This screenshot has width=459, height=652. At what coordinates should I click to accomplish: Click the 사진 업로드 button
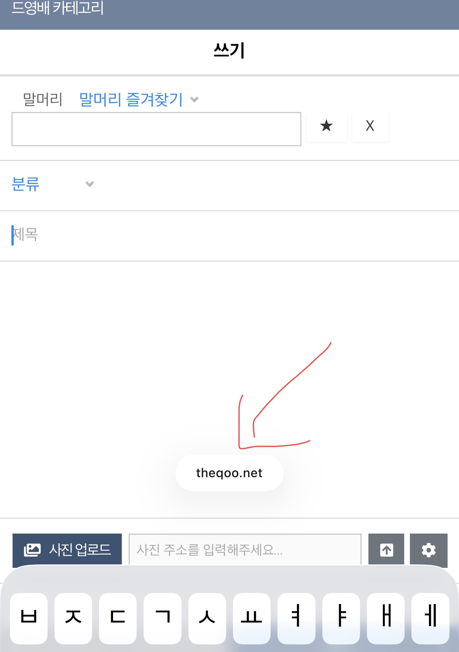[x=67, y=549]
